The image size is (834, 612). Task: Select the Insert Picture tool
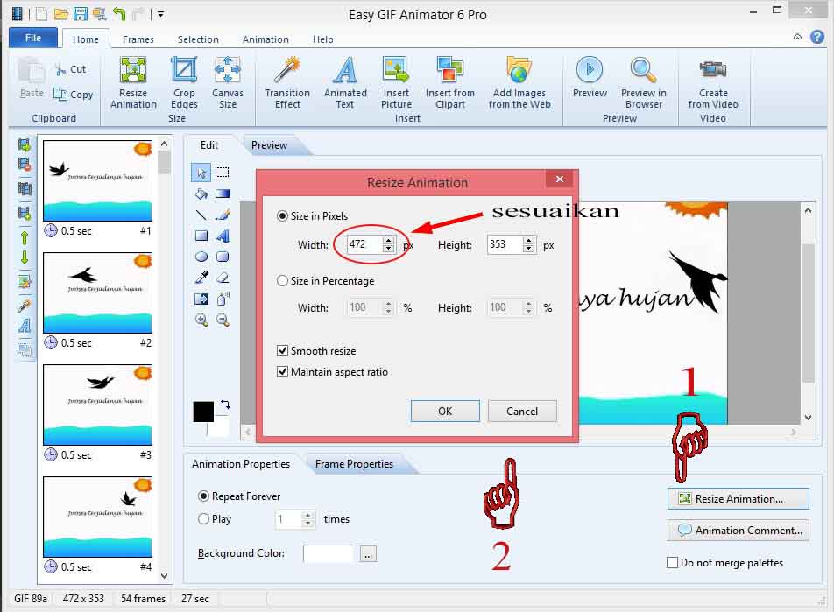396,83
